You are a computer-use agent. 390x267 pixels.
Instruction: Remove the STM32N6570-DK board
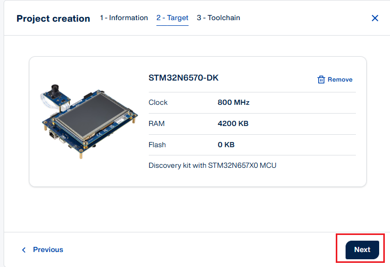click(x=335, y=80)
